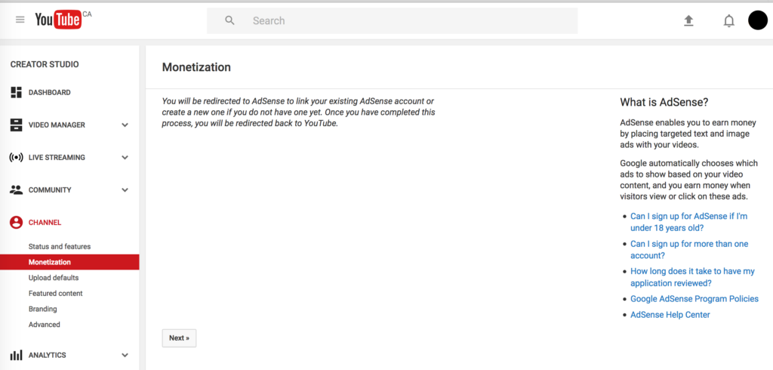Open Google AdSense Program Policies link
The height and width of the screenshot is (370, 773).
coord(694,298)
